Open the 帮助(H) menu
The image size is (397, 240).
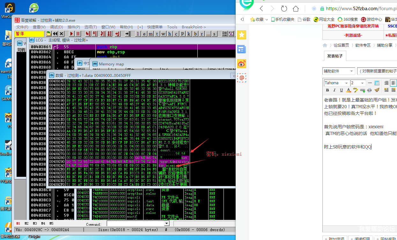point(126,27)
